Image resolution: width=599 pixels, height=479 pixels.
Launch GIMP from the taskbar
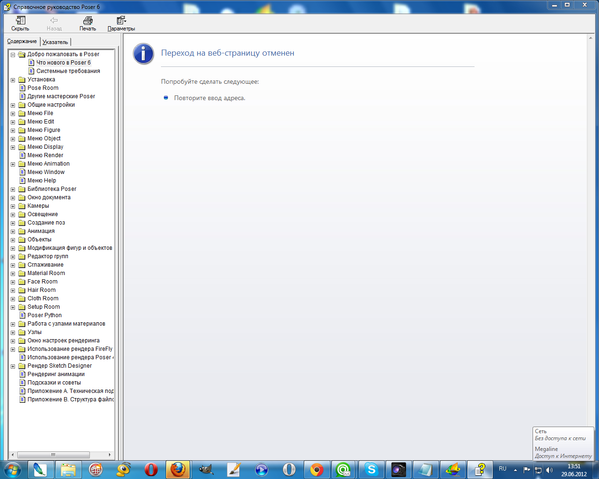(206, 469)
